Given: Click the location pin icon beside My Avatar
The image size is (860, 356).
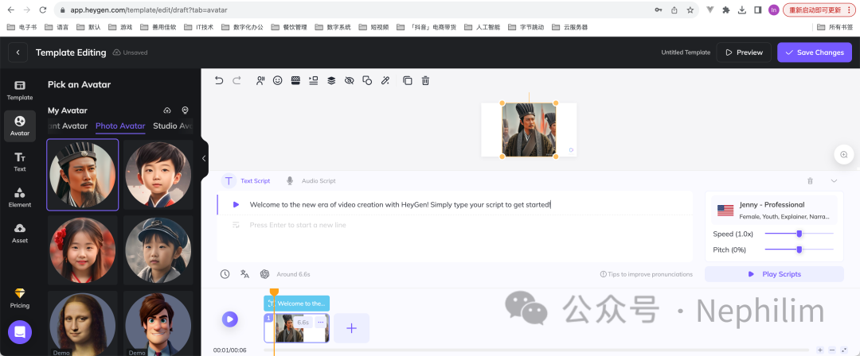Looking at the screenshot, I should tap(185, 110).
